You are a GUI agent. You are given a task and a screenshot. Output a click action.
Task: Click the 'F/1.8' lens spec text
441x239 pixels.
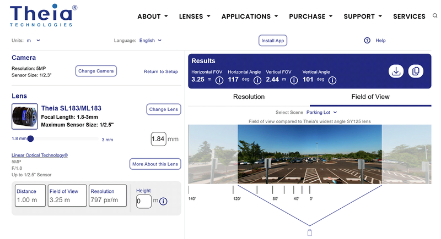[x=17, y=168]
